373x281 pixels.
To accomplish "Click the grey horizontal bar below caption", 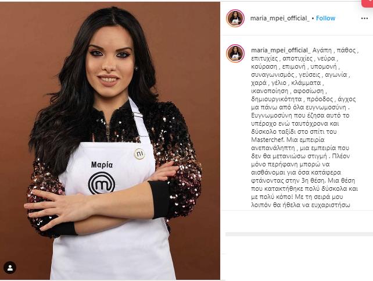I will (299, 234).
